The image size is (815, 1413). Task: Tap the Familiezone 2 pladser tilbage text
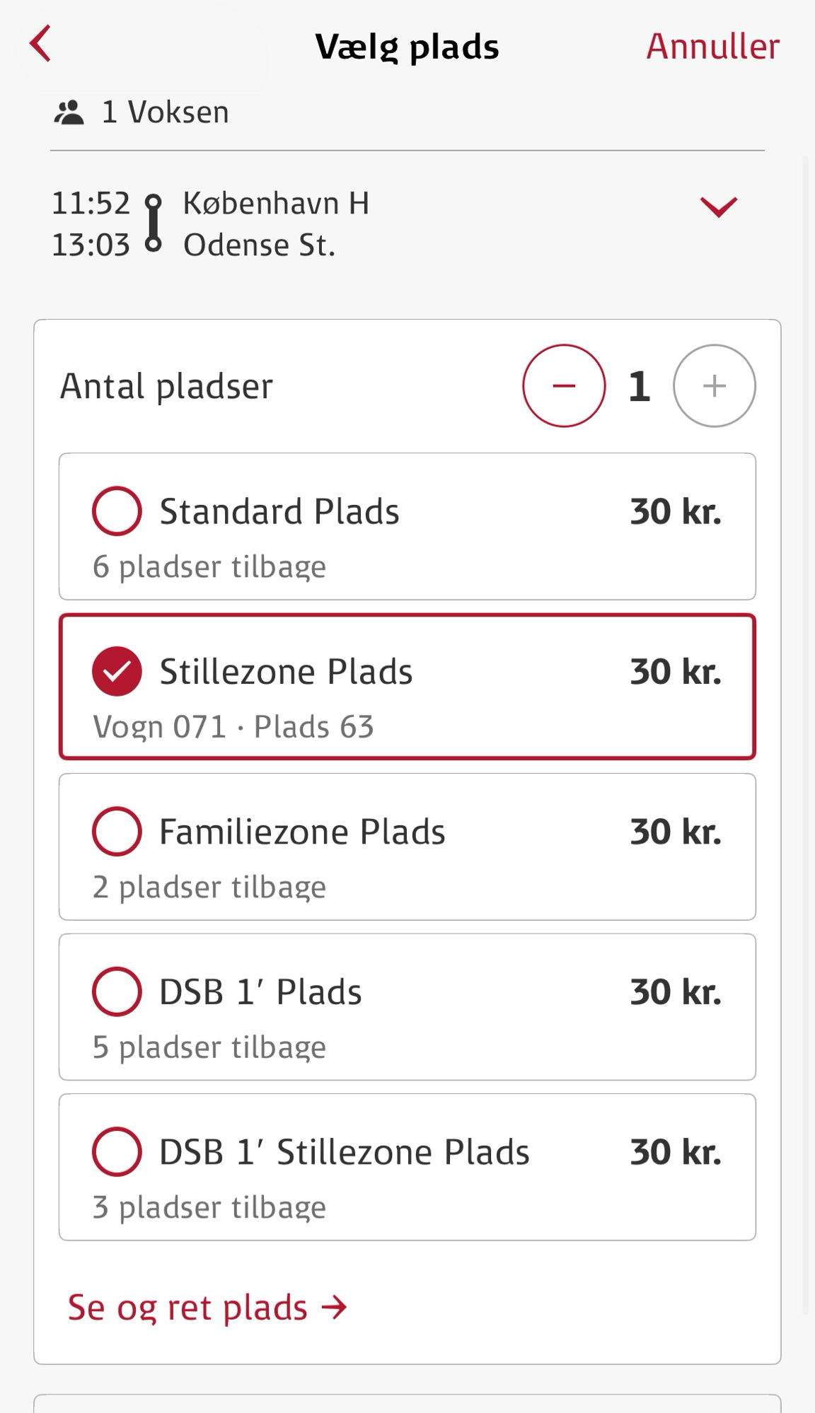click(209, 887)
